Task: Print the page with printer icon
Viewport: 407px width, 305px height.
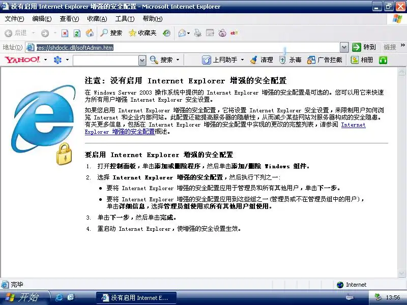Action: point(198,33)
